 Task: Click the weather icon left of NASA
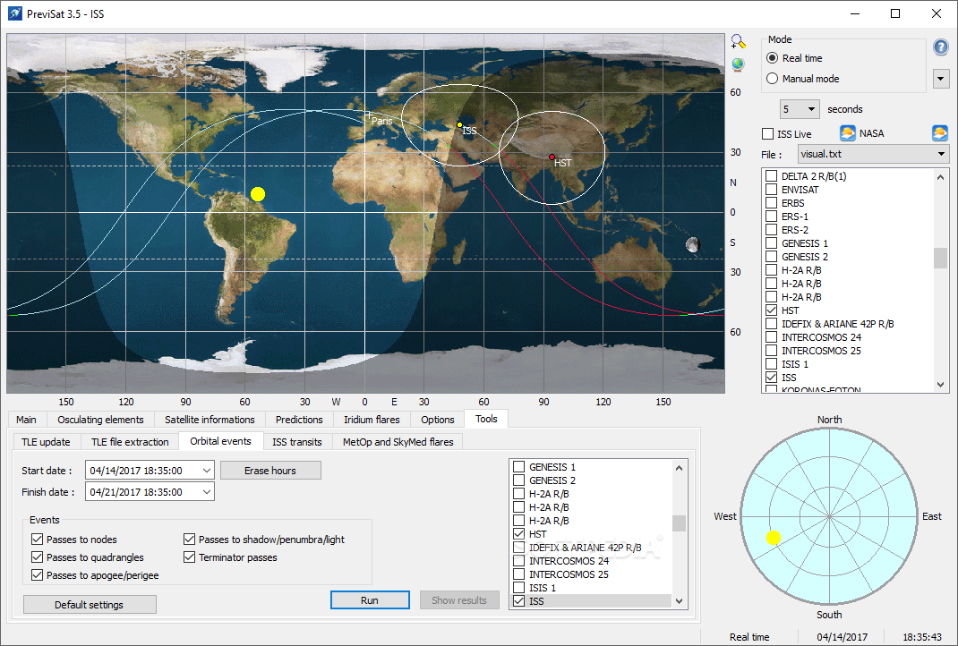(x=847, y=133)
